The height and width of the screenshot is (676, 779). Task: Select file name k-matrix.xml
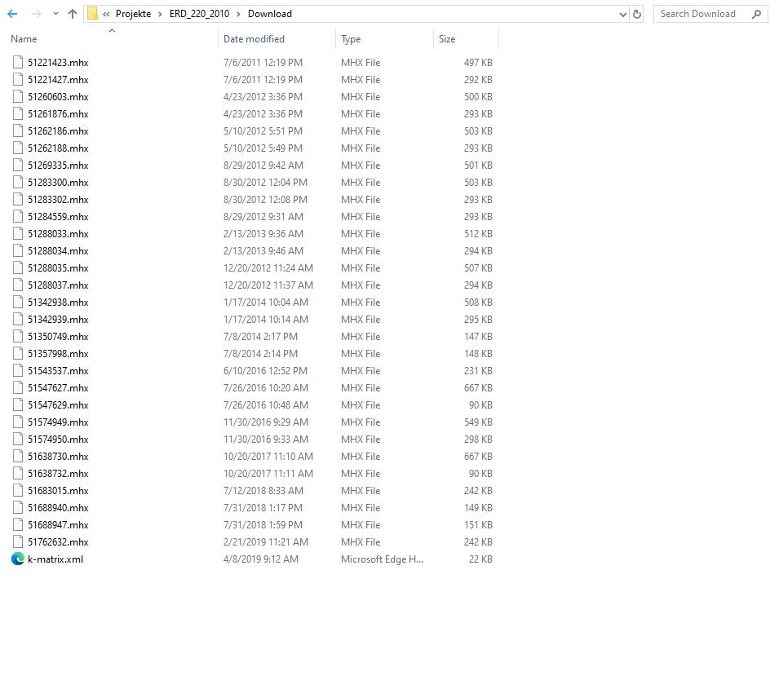click(x=55, y=559)
